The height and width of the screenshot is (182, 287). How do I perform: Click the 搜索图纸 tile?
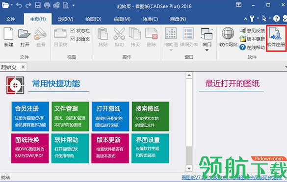(151, 116)
